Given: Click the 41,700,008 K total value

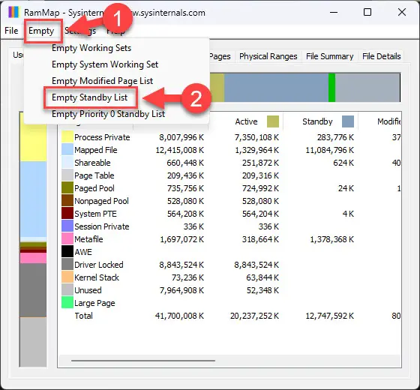Looking at the screenshot, I should tap(179, 316).
